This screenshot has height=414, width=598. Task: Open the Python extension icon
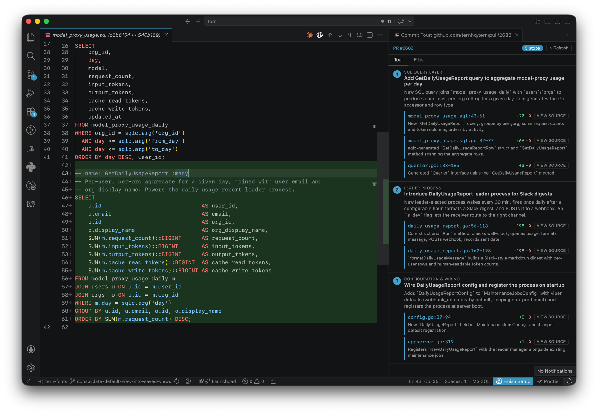click(31, 167)
